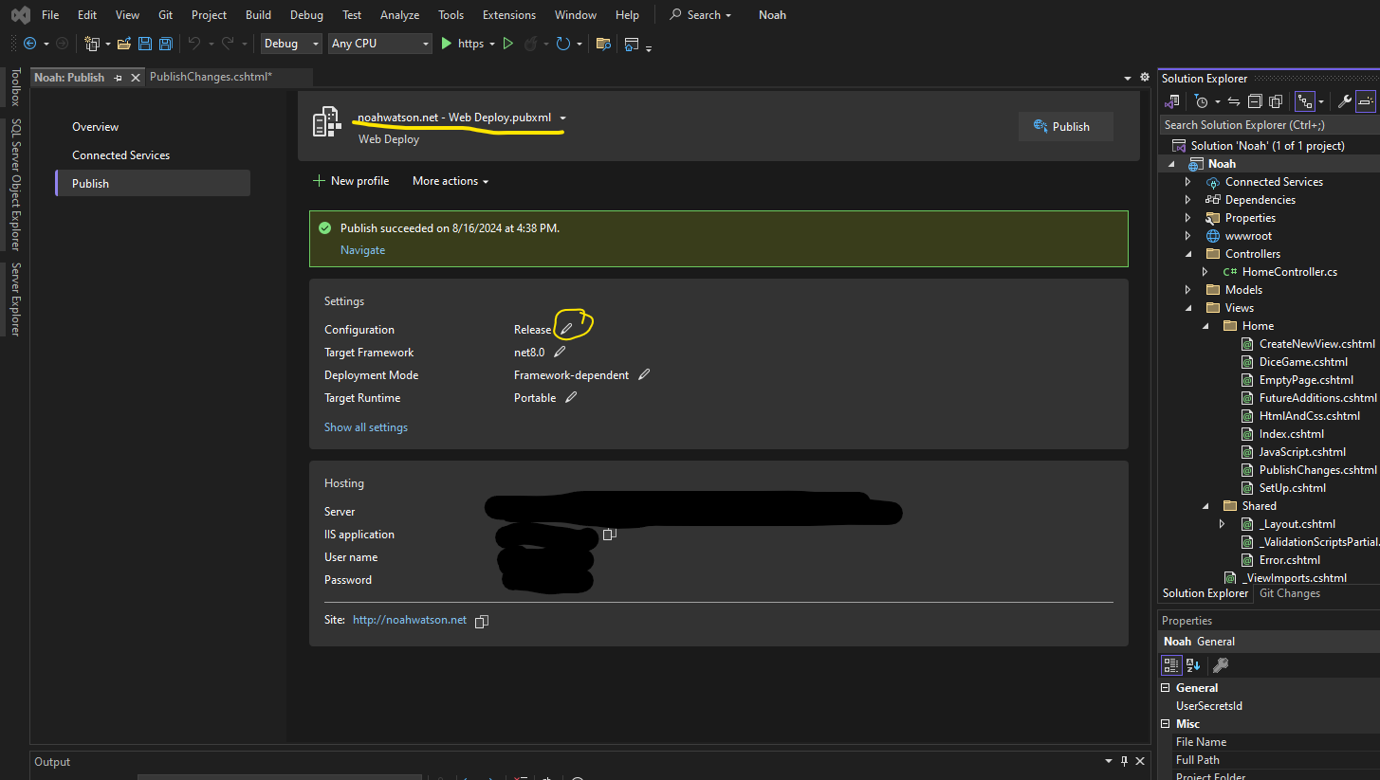1380x780 pixels.
Task: Click the Navigate Backward arrow in the toolbar
Action: coord(29,44)
